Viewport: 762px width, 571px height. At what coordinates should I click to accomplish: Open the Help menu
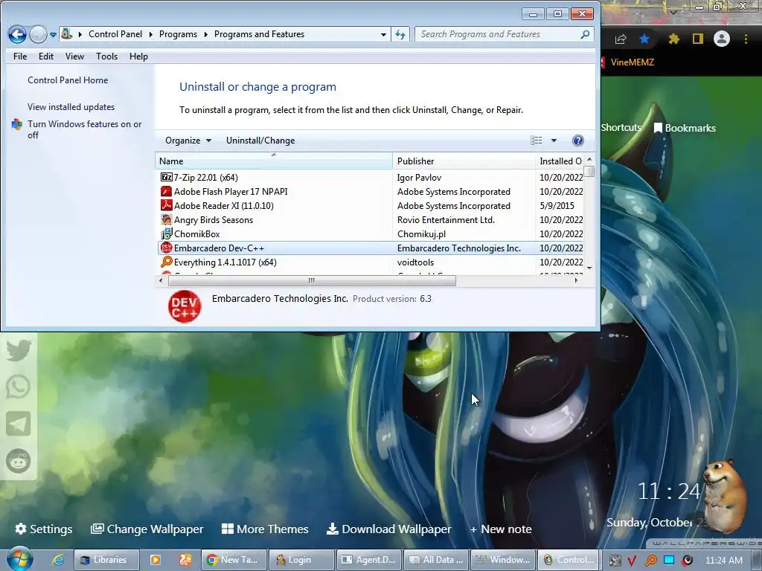[x=138, y=57]
